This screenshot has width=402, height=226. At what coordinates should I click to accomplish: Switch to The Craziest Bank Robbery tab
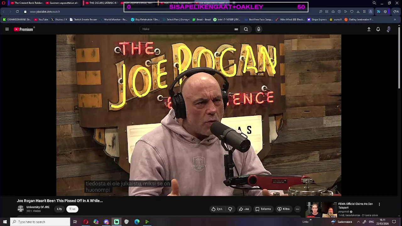[26, 3]
